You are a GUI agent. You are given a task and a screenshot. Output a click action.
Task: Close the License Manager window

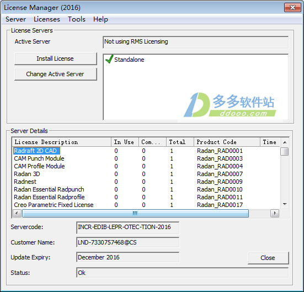point(292,8)
